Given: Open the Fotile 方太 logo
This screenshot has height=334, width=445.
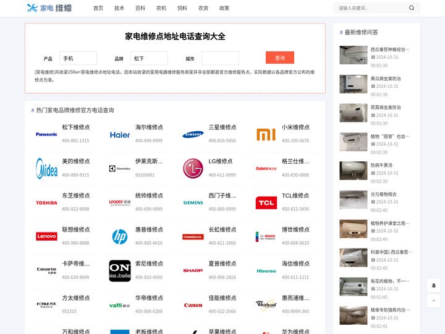Looking at the screenshot, I should [46, 305].
